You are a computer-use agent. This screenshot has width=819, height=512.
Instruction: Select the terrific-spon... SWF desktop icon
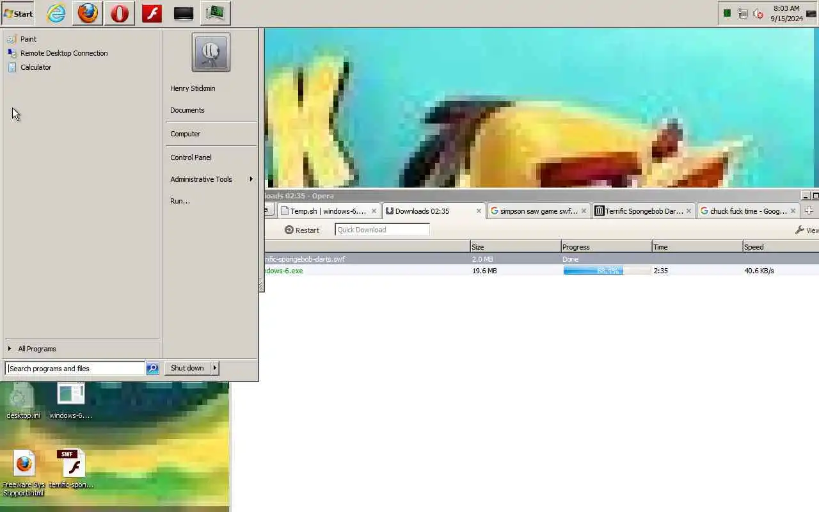click(72, 469)
